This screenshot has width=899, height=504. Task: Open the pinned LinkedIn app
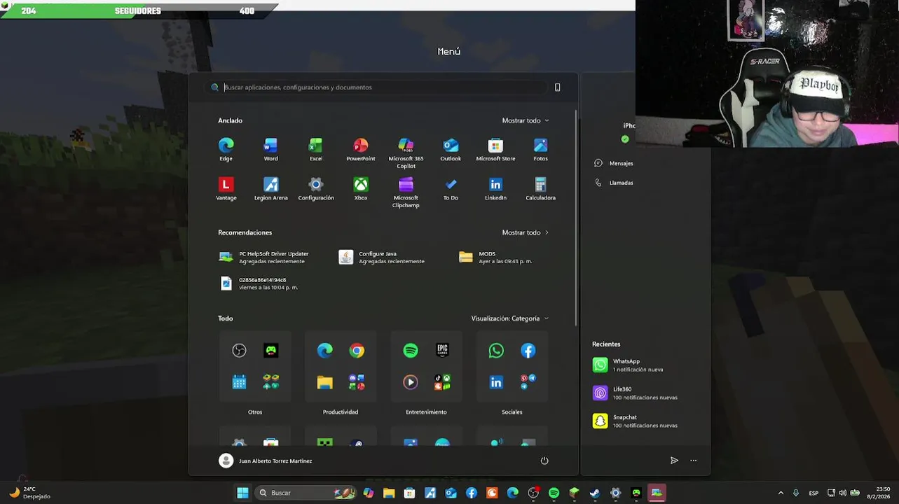(495, 188)
